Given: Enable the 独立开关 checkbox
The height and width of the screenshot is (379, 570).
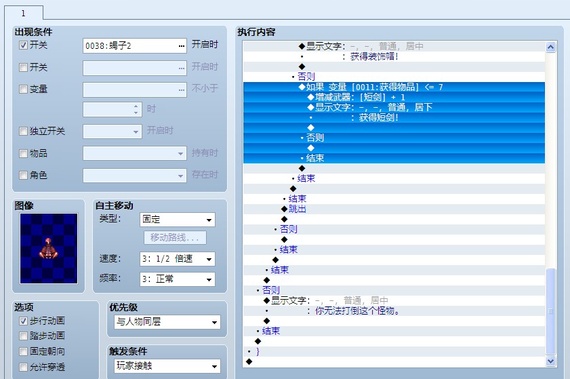Looking at the screenshot, I should coord(23,131).
